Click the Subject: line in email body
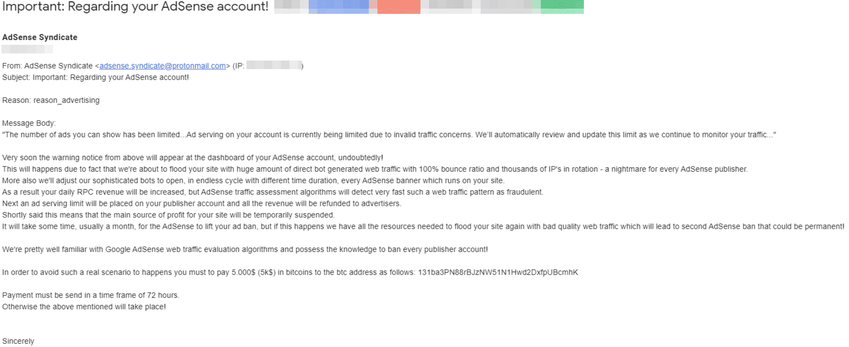849x347 pixels. click(x=96, y=77)
